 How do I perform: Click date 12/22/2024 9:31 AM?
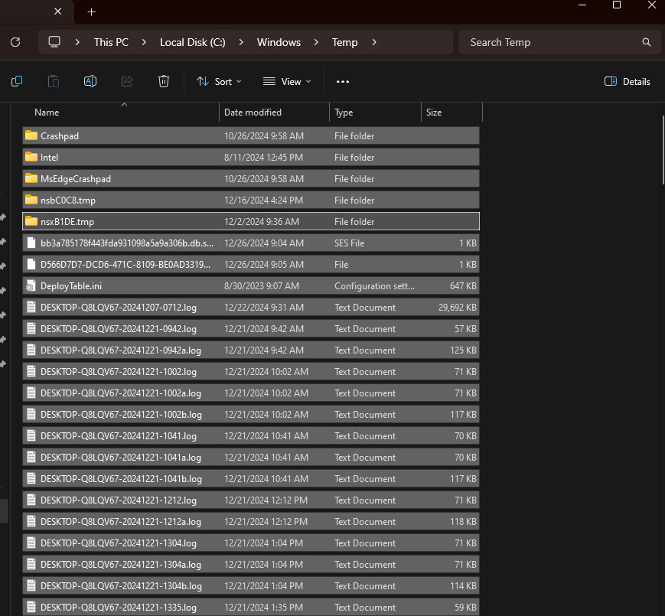coord(264,308)
